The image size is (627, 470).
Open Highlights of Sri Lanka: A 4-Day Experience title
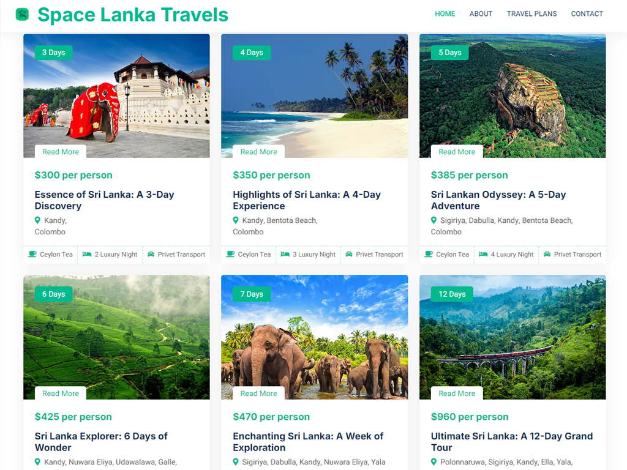coord(307,200)
